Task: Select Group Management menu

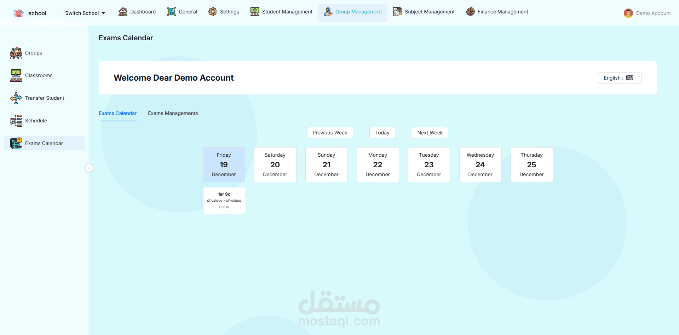Action: [x=352, y=13]
